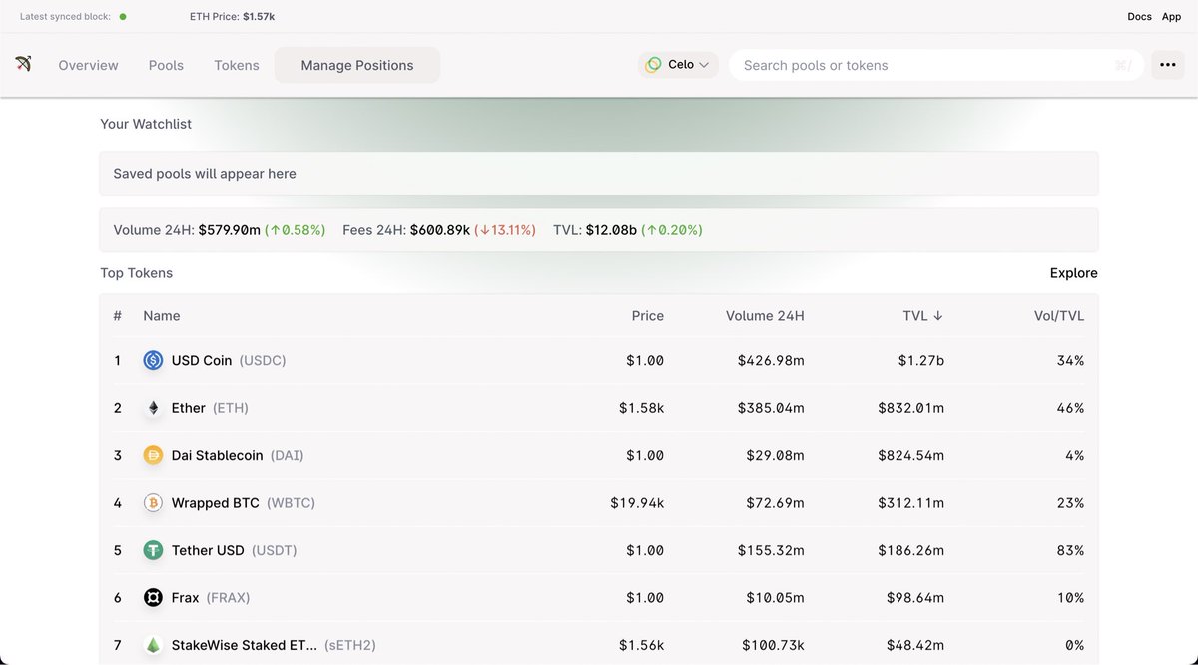Viewport: 1198px width, 665px height.
Task: Open the StakeWise Staked ETH (sETH2) row
Action: 599,644
